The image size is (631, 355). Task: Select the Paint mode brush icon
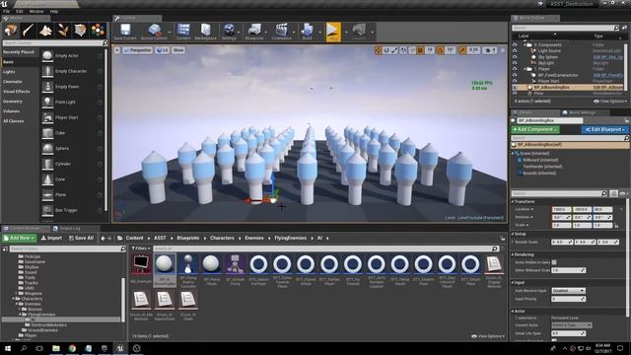pos(29,31)
